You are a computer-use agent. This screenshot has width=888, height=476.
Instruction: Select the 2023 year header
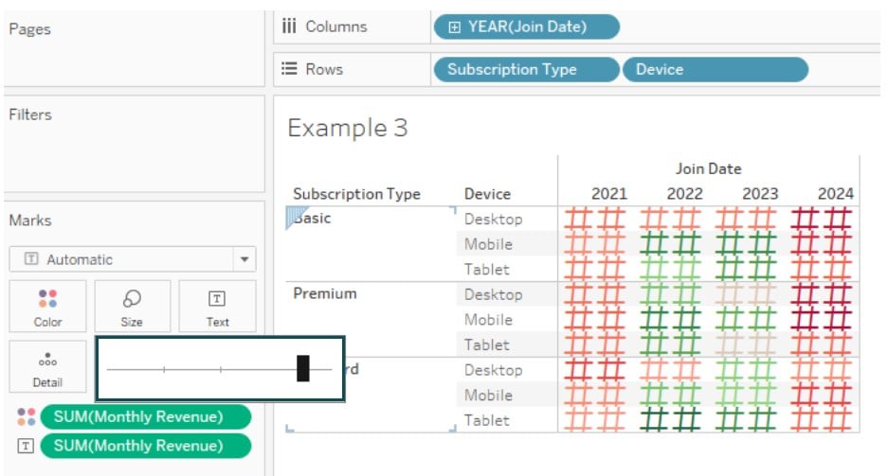point(760,194)
